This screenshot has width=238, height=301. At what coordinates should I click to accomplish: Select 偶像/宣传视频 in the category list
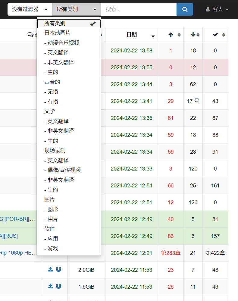coord(64,170)
